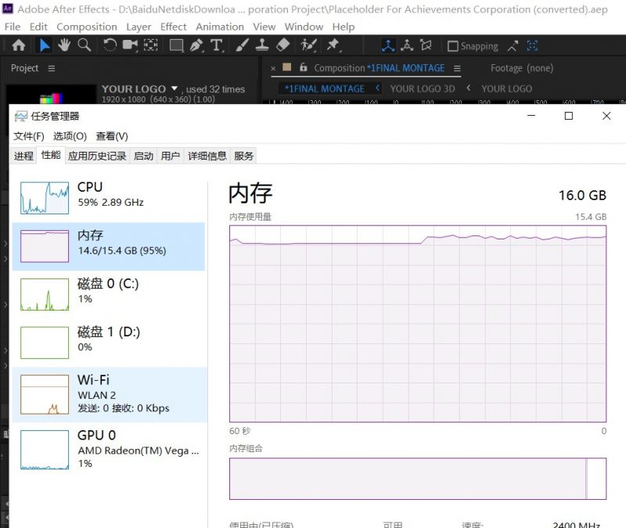
Task: Open the File menu in After Effects
Action: point(13,27)
